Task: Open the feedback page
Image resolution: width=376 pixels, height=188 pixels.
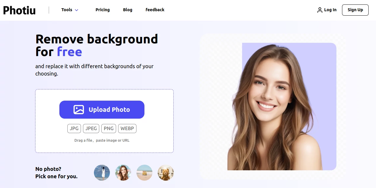Action: 155,10
